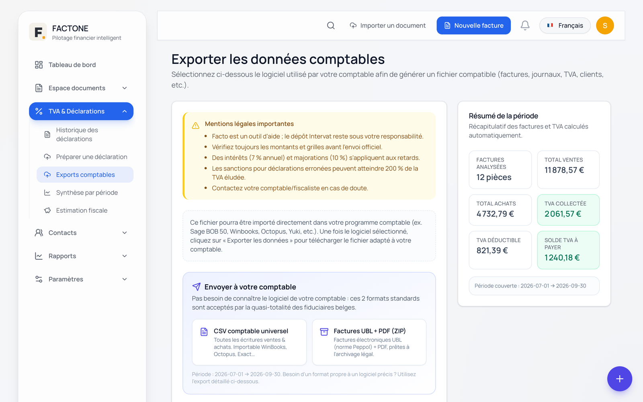Screen dimensions: 643x402
Task: Open Préparer une déclaration
Action: coord(85,157)
